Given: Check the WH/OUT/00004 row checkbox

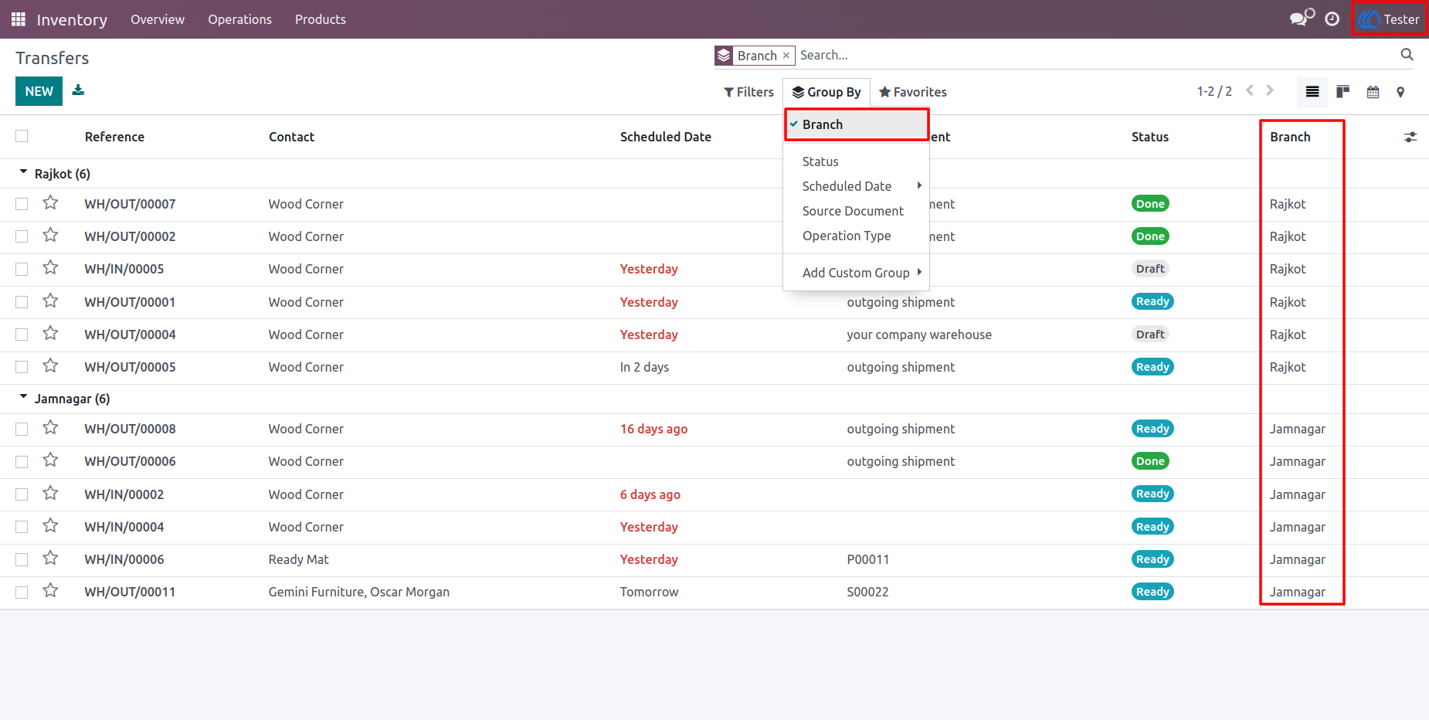Looking at the screenshot, I should point(22,335).
